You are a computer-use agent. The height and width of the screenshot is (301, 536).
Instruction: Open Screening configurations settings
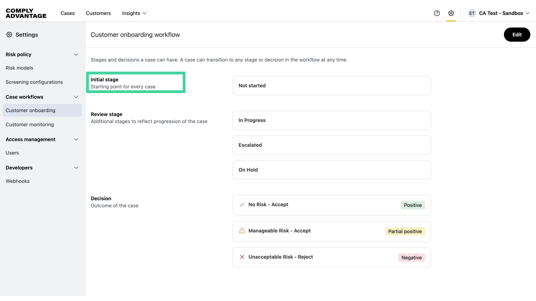tap(34, 82)
